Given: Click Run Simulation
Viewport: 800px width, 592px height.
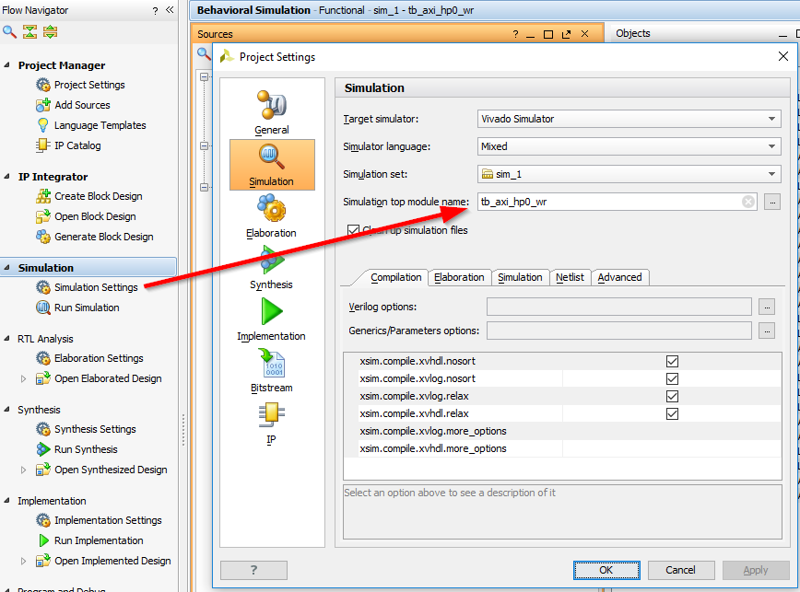Looking at the screenshot, I should [87, 308].
